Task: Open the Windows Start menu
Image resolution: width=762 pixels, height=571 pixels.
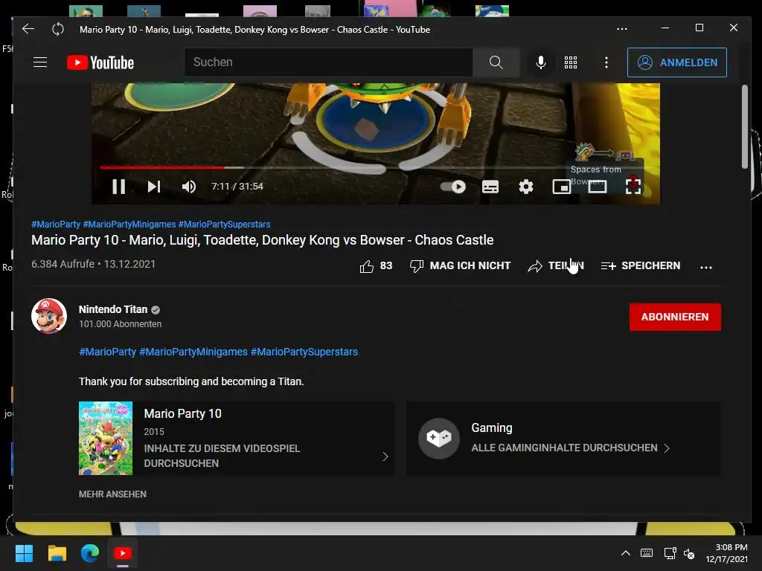Action: 24,553
